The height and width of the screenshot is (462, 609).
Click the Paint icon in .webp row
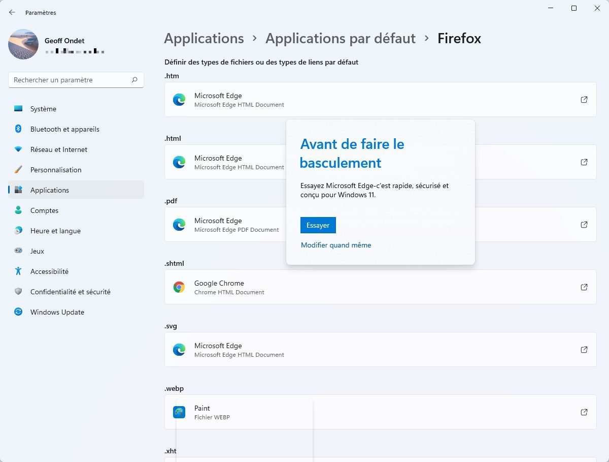click(x=179, y=412)
